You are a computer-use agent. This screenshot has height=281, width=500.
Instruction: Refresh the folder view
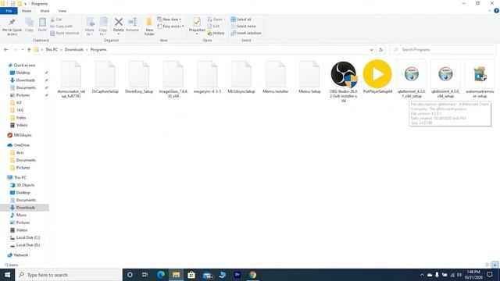380,50
